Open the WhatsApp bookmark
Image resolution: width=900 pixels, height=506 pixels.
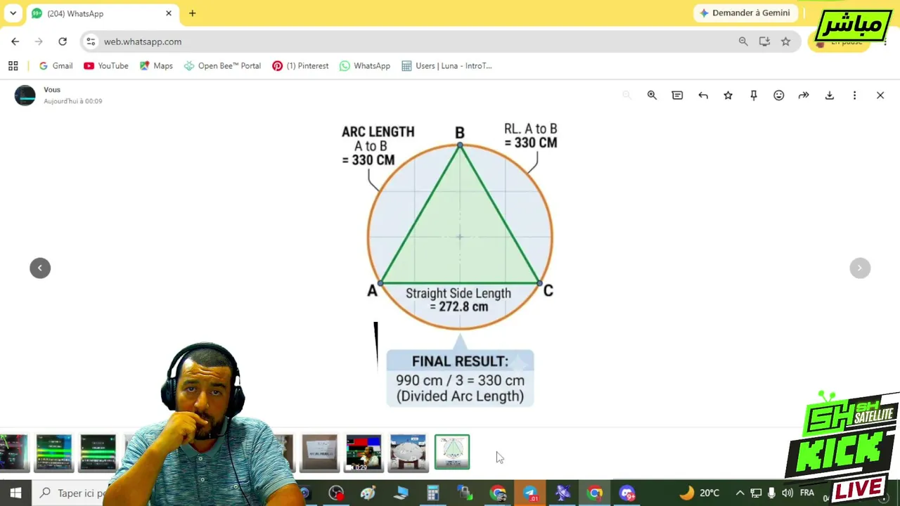[365, 66]
